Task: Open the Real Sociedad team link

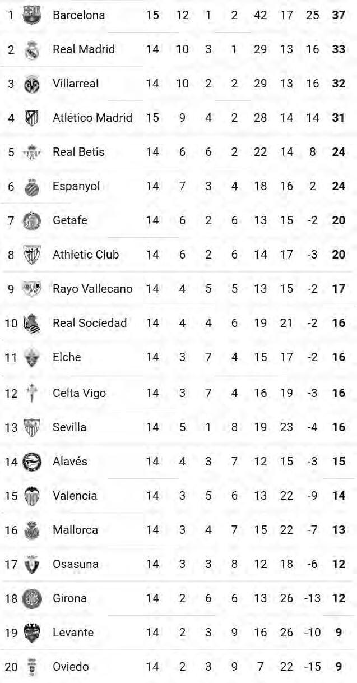Action: [90, 323]
